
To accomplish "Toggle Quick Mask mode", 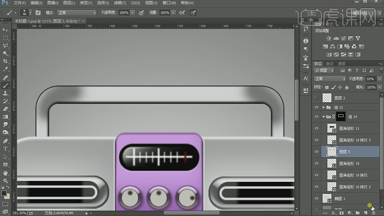I will (5, 204).
